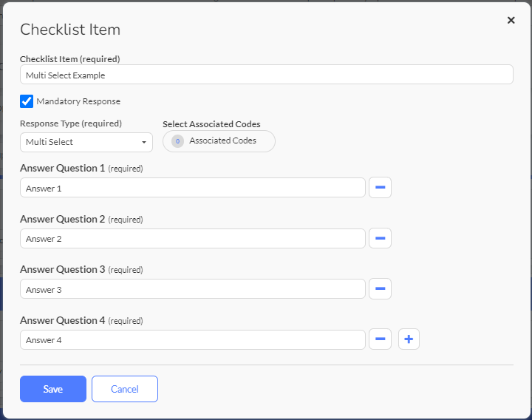Cancel editing the checklist item

pos(125,389)
